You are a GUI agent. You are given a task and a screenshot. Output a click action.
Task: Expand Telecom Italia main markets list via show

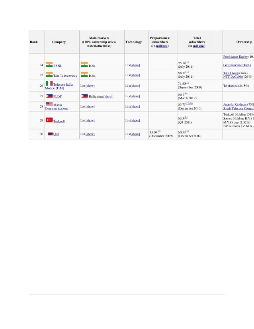(90, 86)
